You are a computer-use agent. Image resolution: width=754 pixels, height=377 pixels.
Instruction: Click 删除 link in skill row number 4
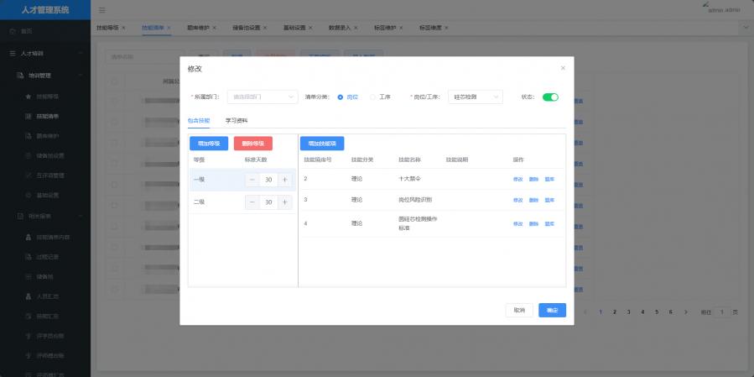pyautogui.click(x=533, y=224)
